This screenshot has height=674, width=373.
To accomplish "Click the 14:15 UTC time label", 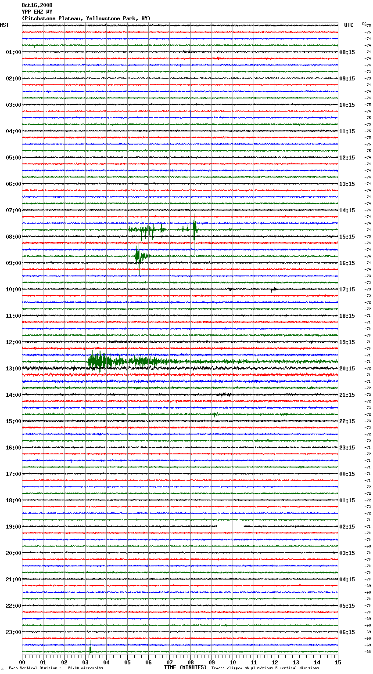I will click(347, 210).
